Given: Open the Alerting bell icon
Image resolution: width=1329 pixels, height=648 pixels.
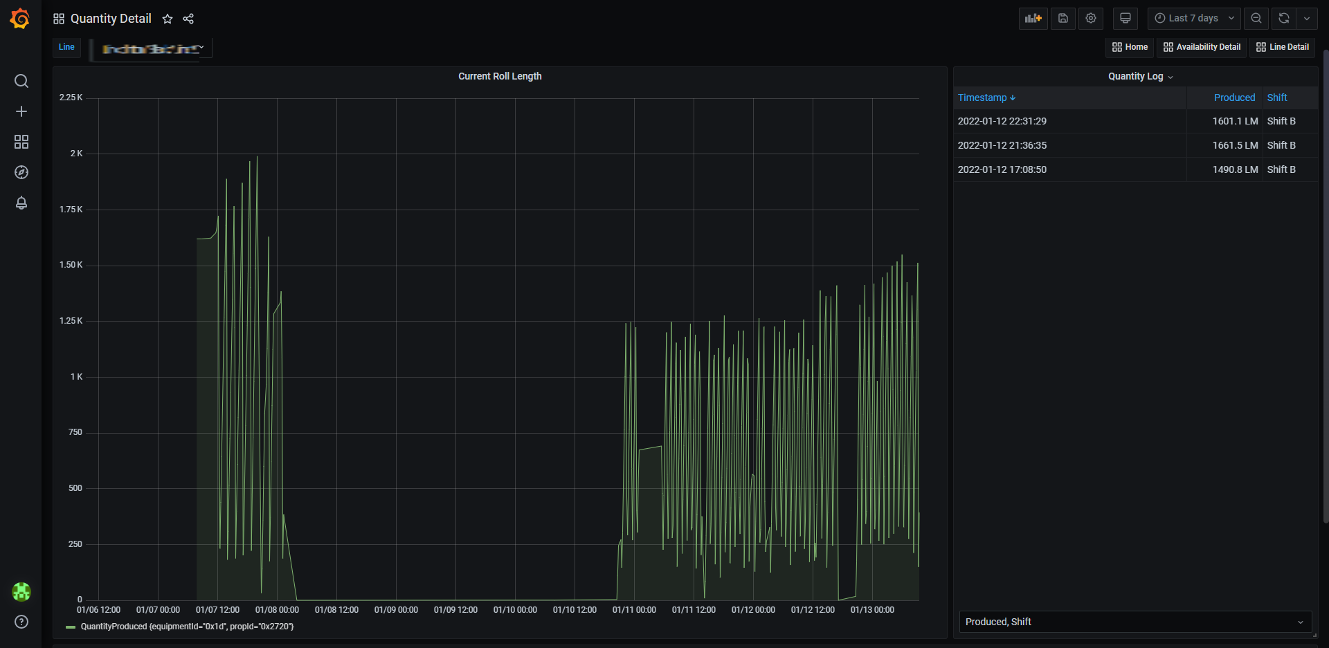Looking at the screenshot, I should pyautogui.click(x=21, y=203).
